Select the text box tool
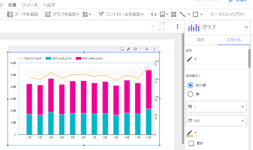 [174, 14]
